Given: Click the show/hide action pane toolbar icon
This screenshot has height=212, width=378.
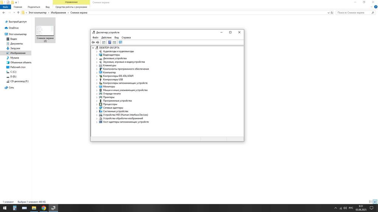Looking at the screenshot, I should click(114, 43).
